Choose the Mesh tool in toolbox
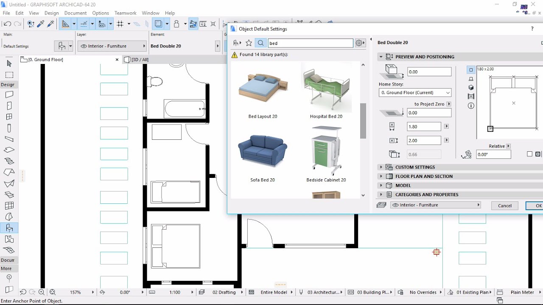This screenshot has width=543, height=305. [x=9, y=250]
